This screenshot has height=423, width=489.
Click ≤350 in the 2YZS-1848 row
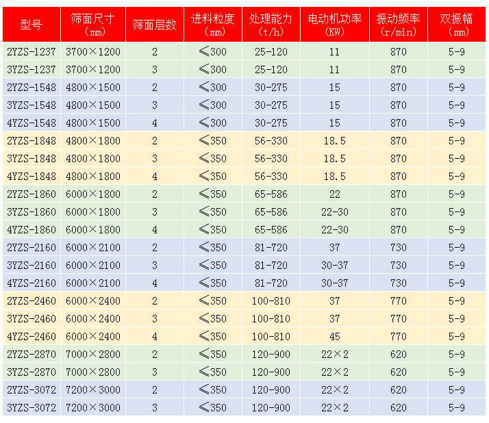[213, 140]
